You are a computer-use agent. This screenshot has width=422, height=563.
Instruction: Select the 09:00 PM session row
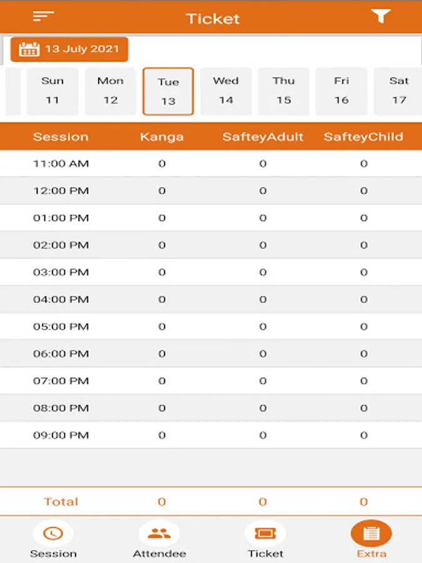point(211,435)
